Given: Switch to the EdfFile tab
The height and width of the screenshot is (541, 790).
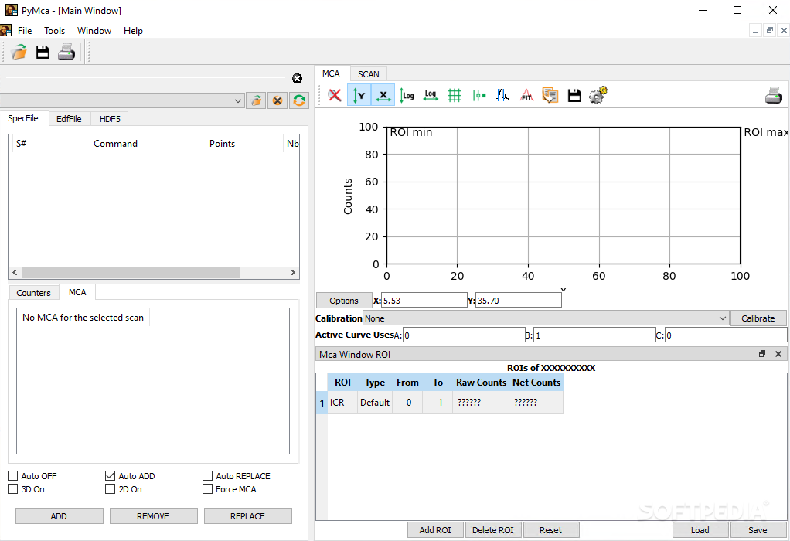Looking at the screenshot, I should coord(69,119).
